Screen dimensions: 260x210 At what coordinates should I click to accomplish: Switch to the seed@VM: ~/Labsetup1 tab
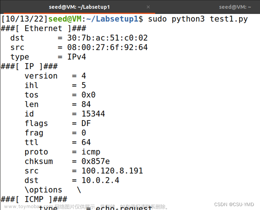pos(79,7)
